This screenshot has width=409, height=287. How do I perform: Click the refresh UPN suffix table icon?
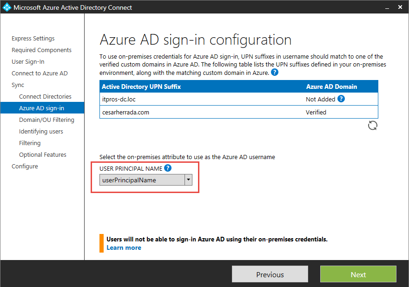coord(373,125)
